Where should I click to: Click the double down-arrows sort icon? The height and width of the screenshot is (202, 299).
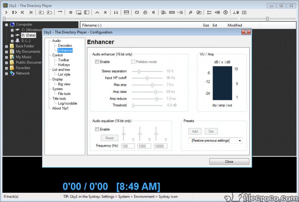(x=116, y=12)
